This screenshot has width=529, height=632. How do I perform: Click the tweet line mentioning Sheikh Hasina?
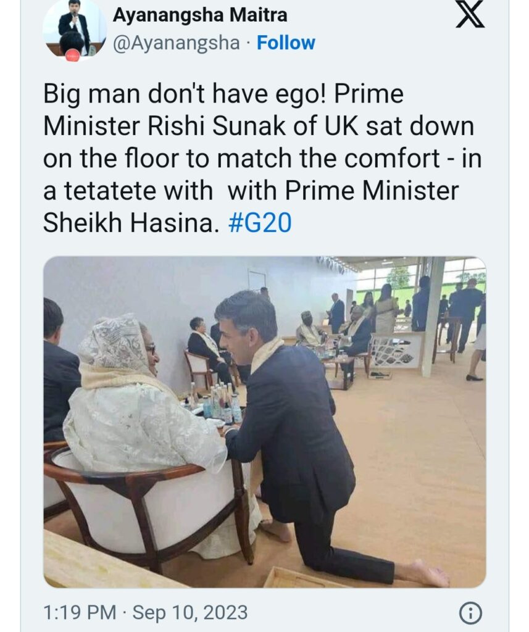point(167,223)
